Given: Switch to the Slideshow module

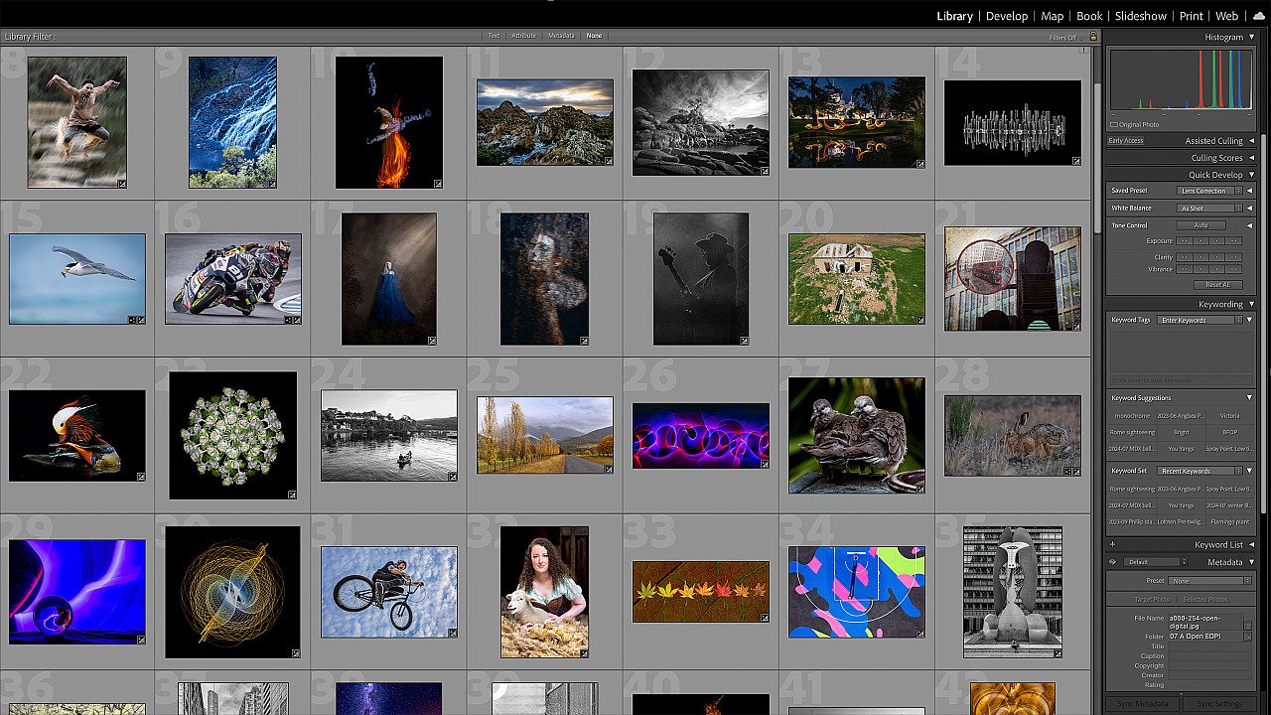Looking at the screenshot, I should 1140,16.
